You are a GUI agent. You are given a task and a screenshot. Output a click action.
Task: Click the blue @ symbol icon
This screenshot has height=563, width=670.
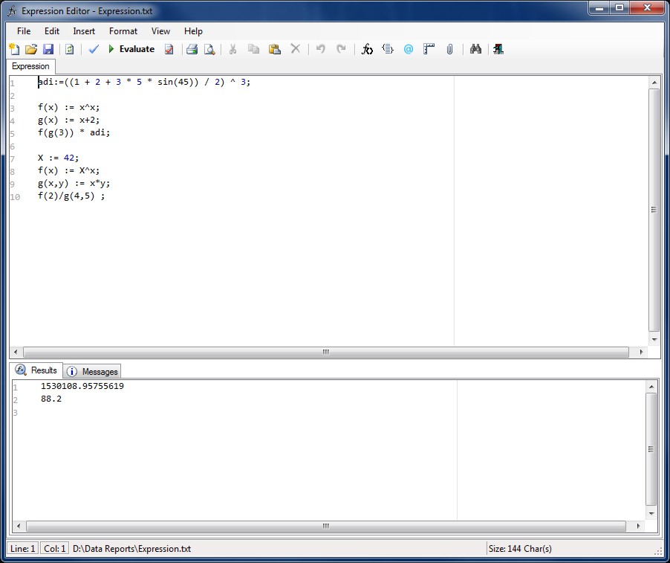tap(408, 49)
